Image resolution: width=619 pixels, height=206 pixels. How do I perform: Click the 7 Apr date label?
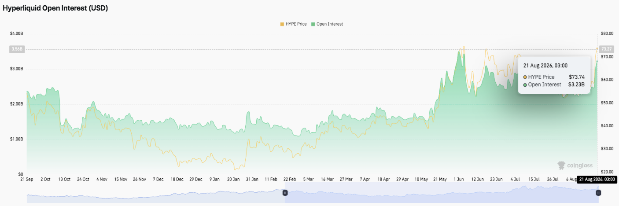pos(365,180)
